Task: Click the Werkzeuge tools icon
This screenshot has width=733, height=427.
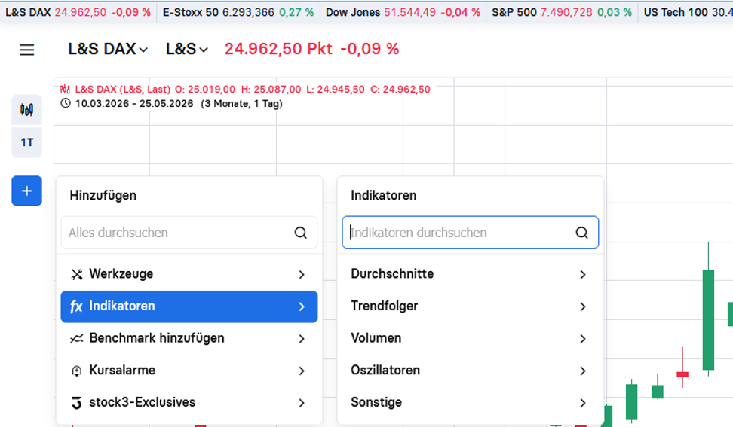Action: tap(77, 274)
